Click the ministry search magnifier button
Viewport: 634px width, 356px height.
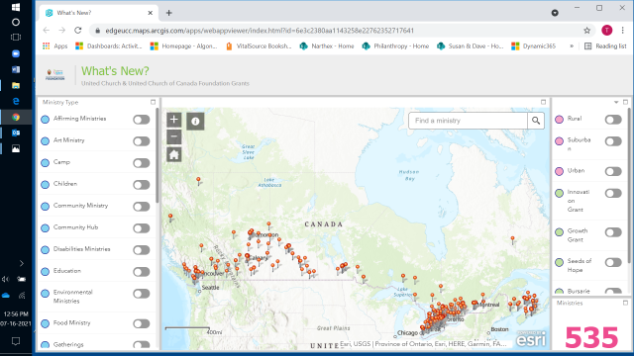536,121
